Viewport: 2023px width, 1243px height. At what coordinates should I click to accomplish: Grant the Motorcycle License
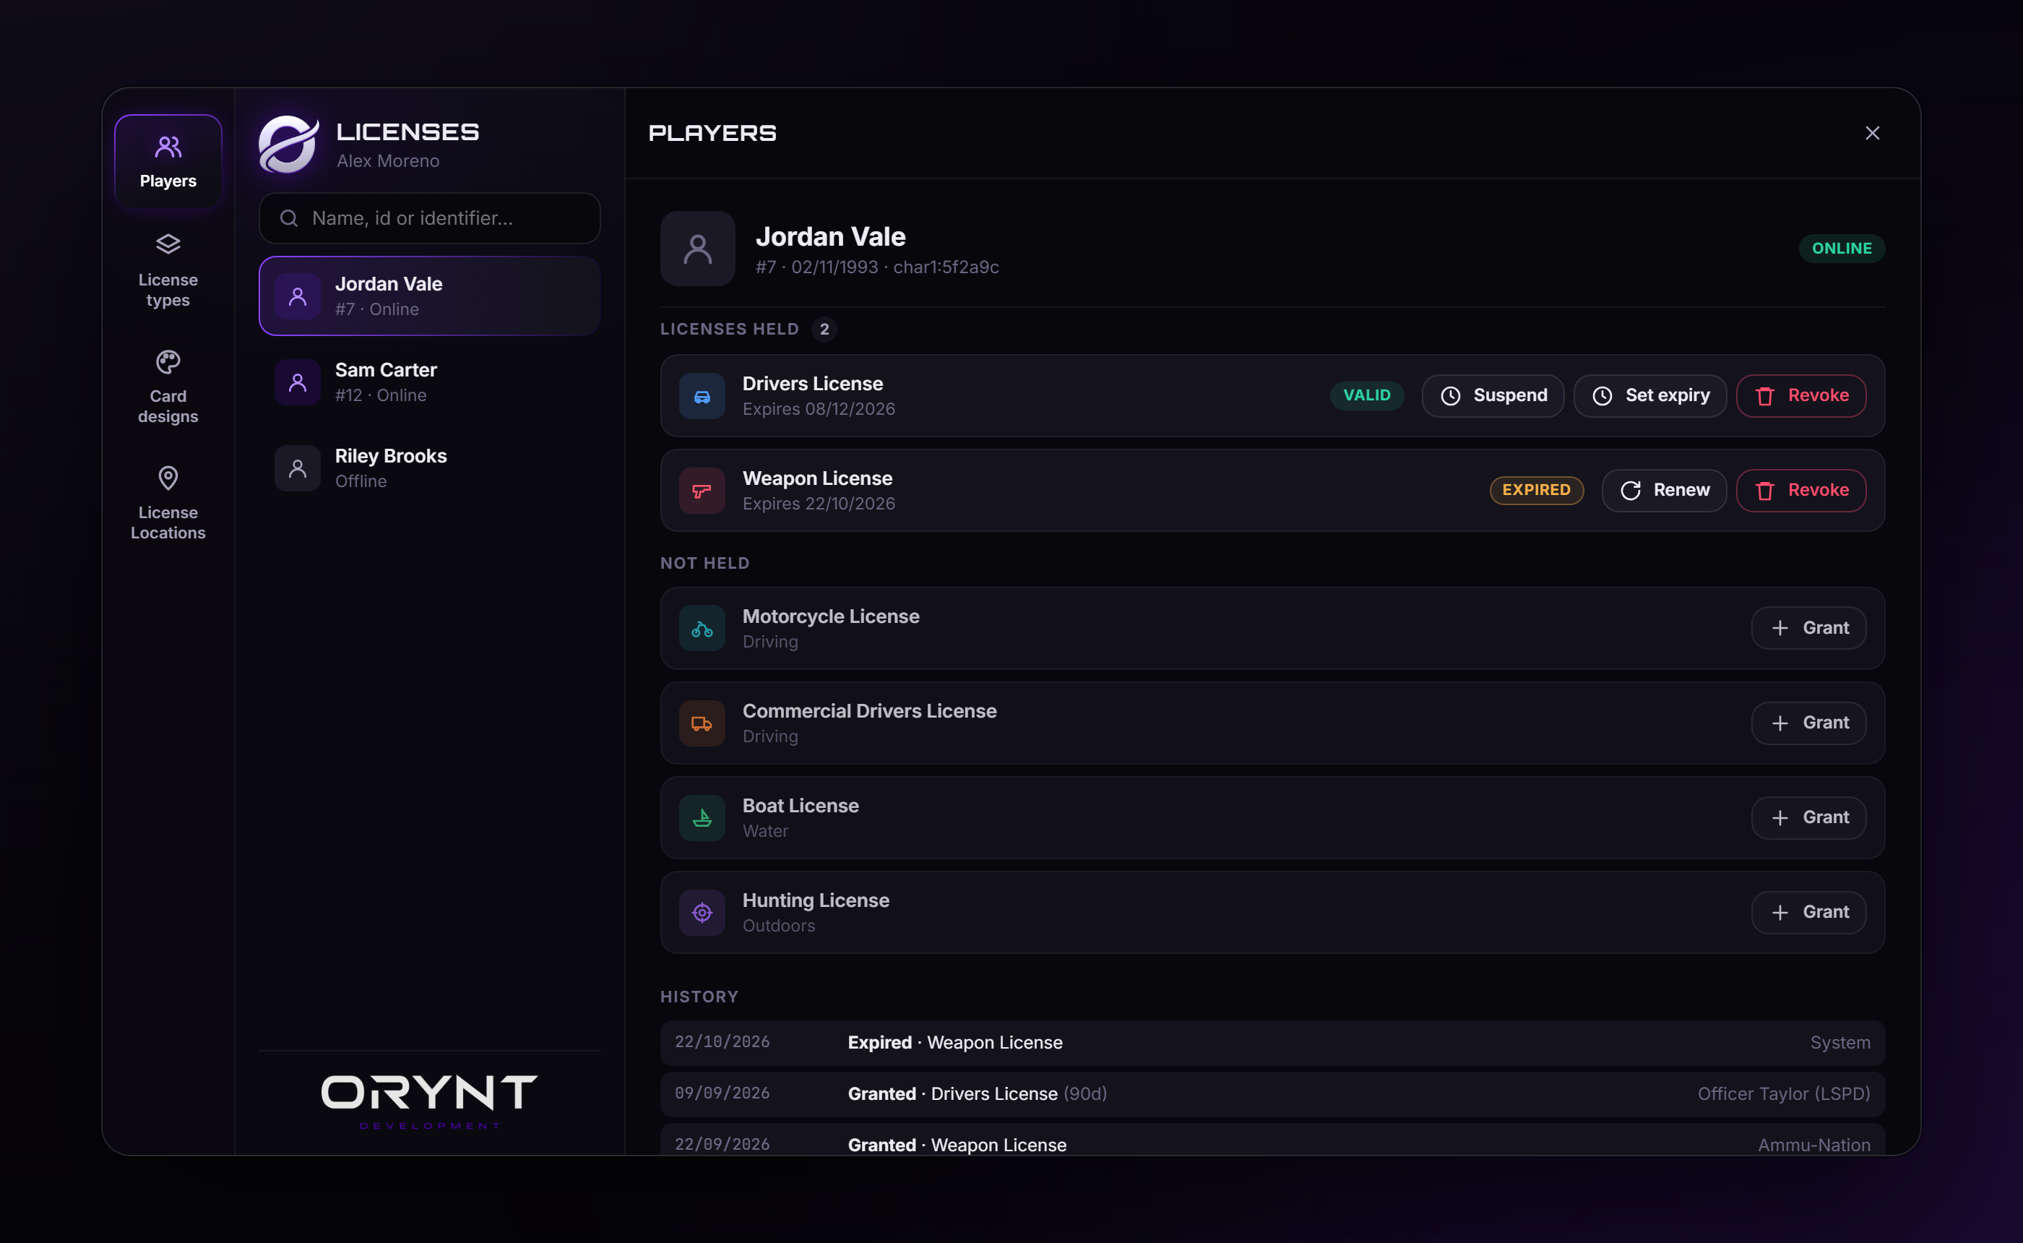click(1808, 628)
